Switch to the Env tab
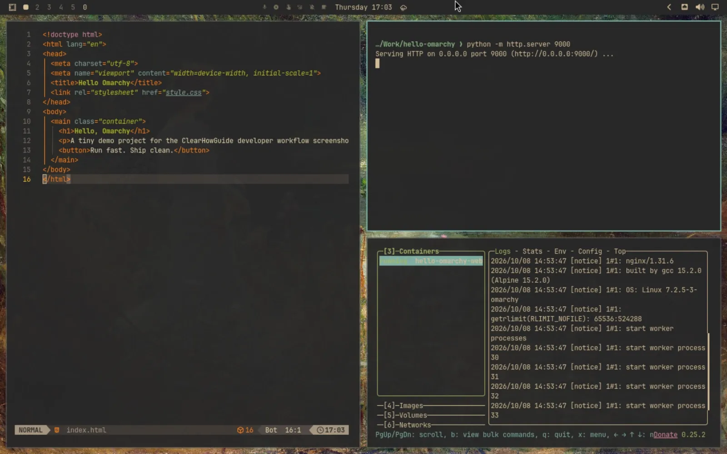The width and height of the screenshot is (727, 454). pos(560,251)
